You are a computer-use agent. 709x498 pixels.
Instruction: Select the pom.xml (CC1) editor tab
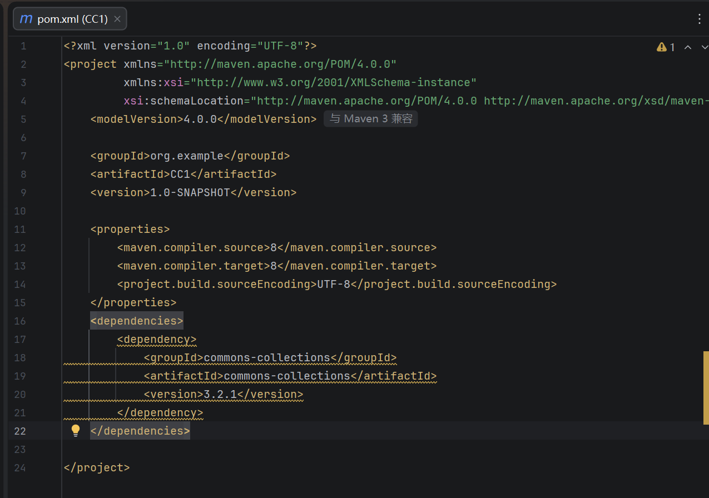point(70,19)
